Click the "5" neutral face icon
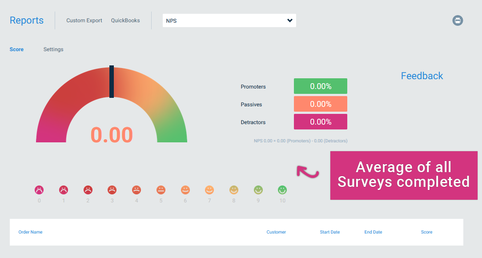 click(x=161, y=189)
